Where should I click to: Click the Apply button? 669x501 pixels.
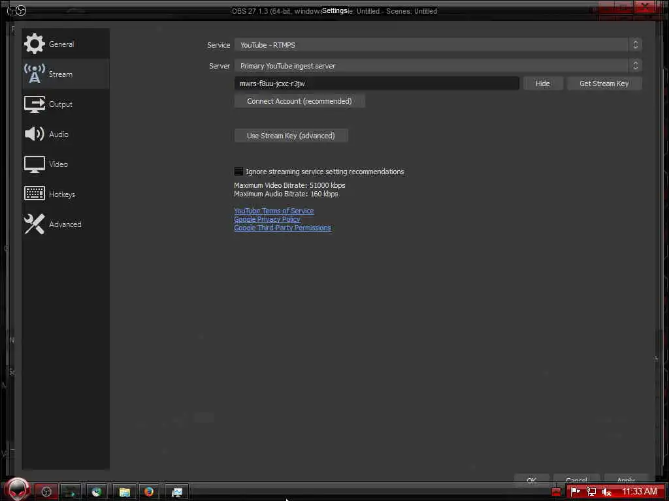coord(626,479)
